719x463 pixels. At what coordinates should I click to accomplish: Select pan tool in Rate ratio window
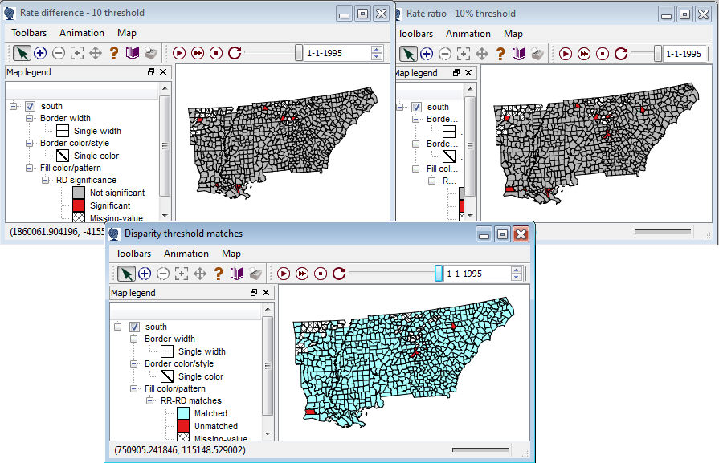point(482,54)
